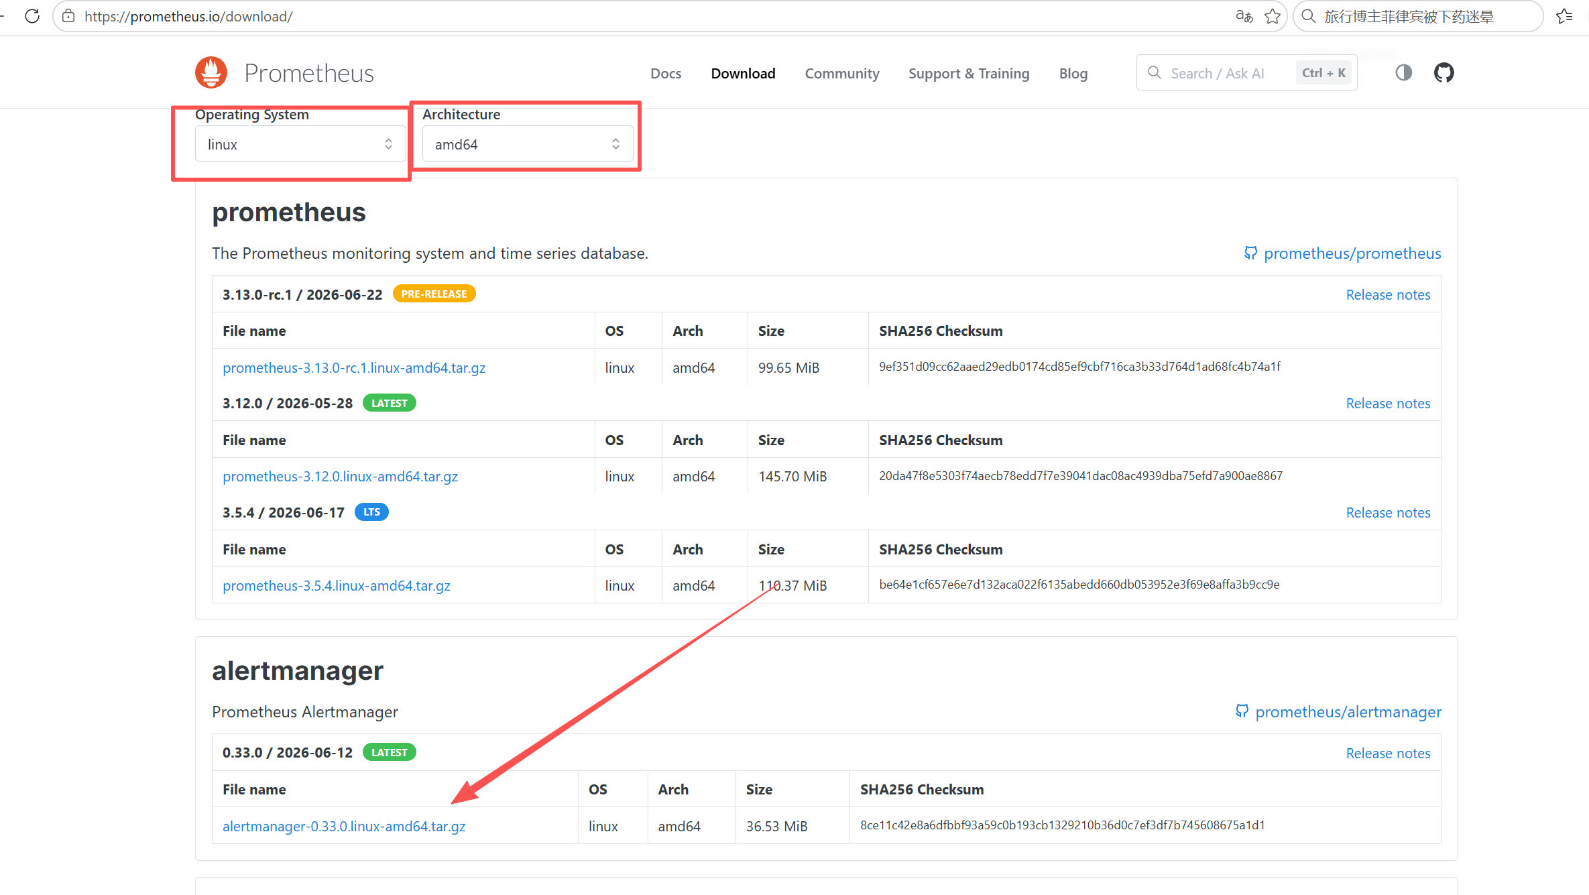Focus the Search / Ask AI field
The image size is (1589, 895).
point(1247,72)
